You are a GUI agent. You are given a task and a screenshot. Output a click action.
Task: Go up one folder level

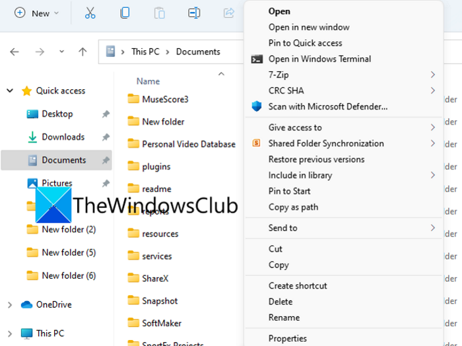click(82, 52)
